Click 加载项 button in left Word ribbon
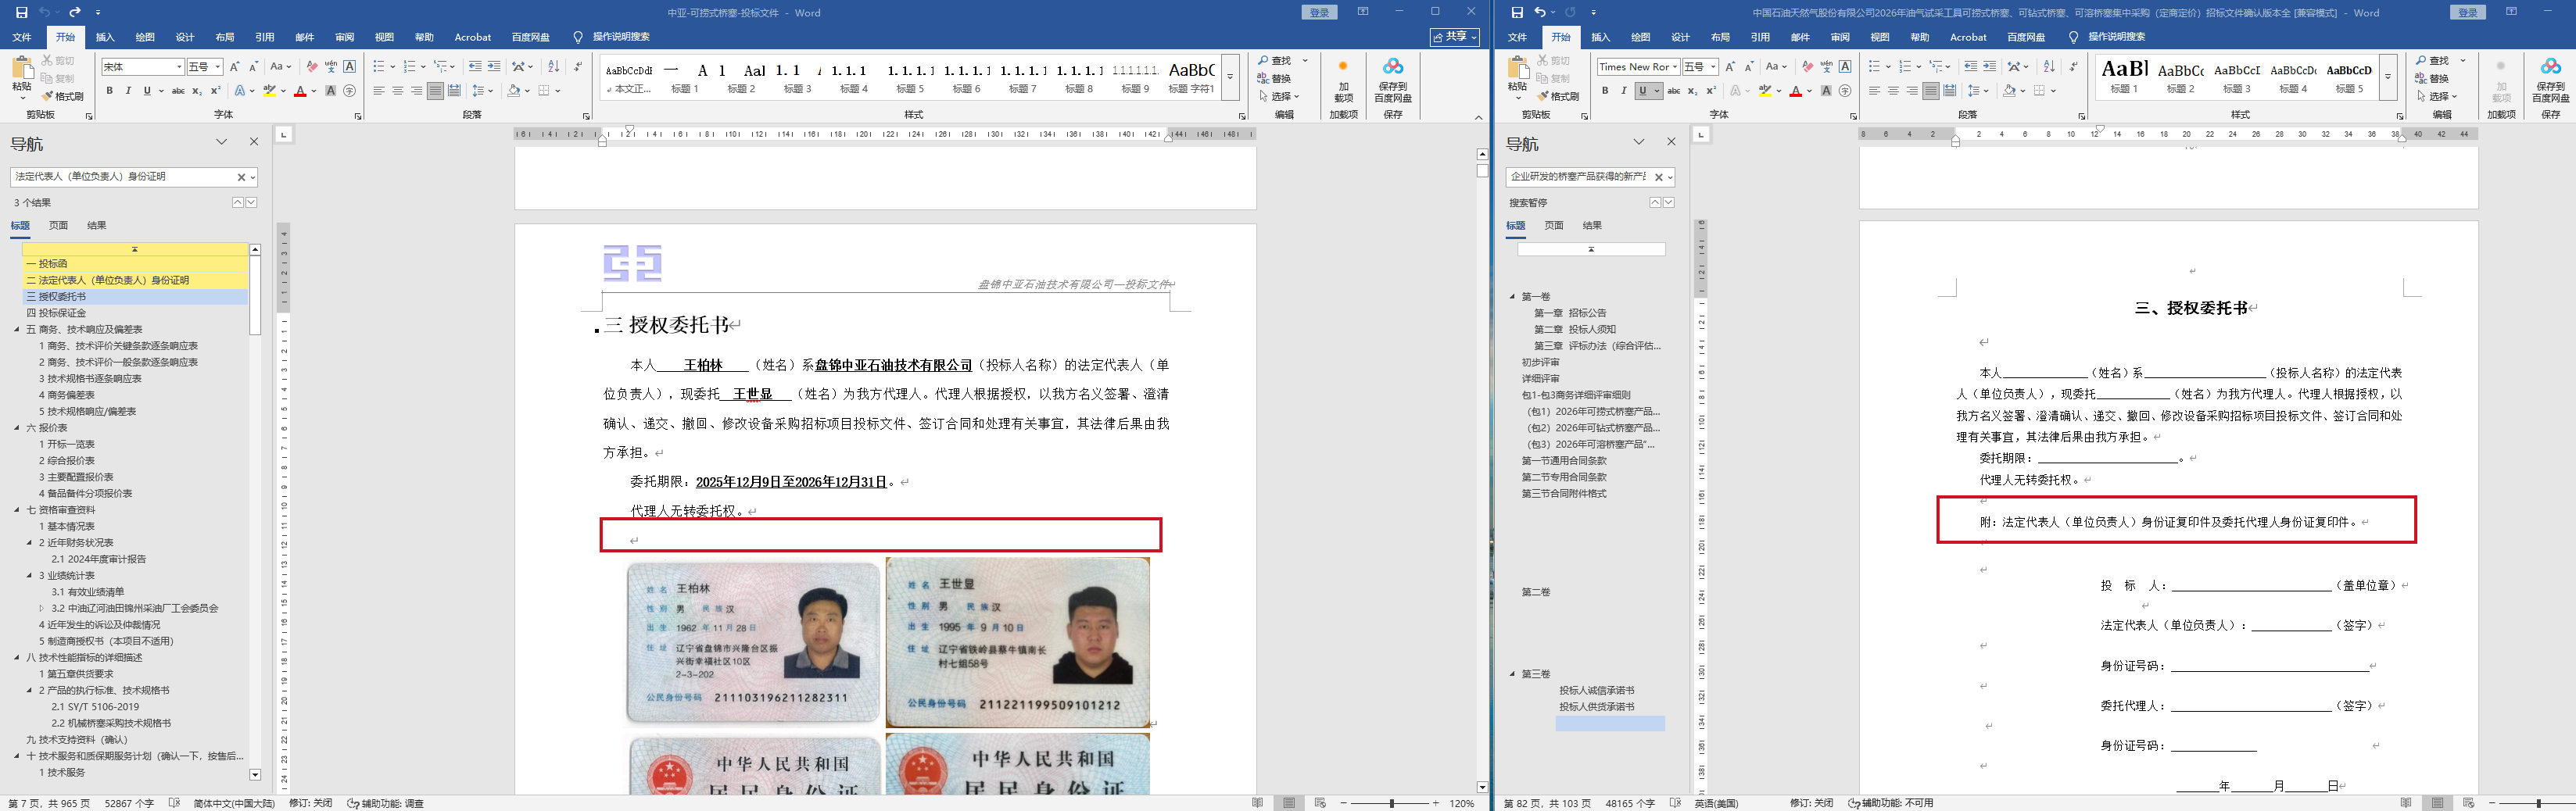Screen dimensions: 2576x811 pos(1343,80)
